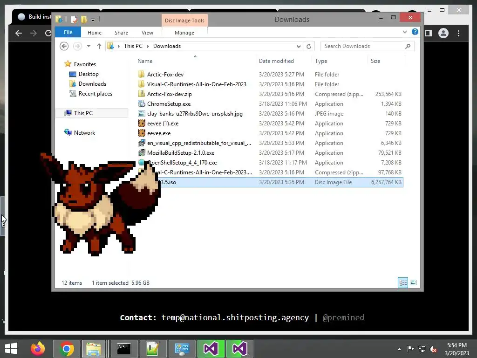Open breadcrumb arrow after This PC
Image resolution: width=477 pixels, height=358 pixels.
tap(148, 46)
